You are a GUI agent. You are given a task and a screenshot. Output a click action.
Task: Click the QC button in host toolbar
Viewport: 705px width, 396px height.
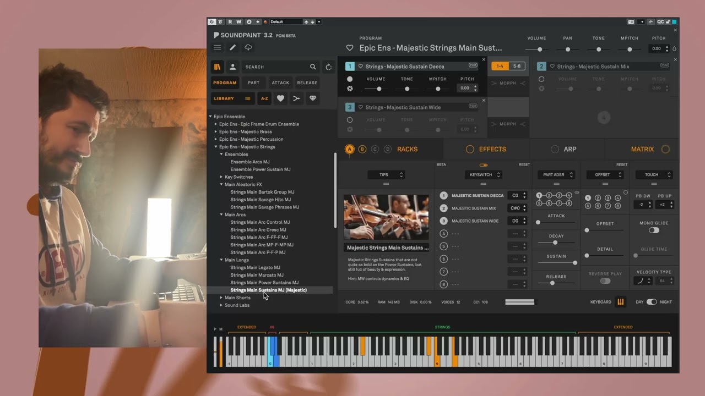point(660,22)
